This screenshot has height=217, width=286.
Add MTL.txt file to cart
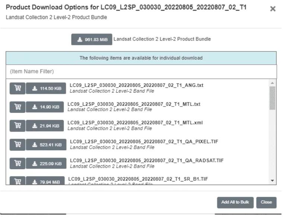(17, 107)
